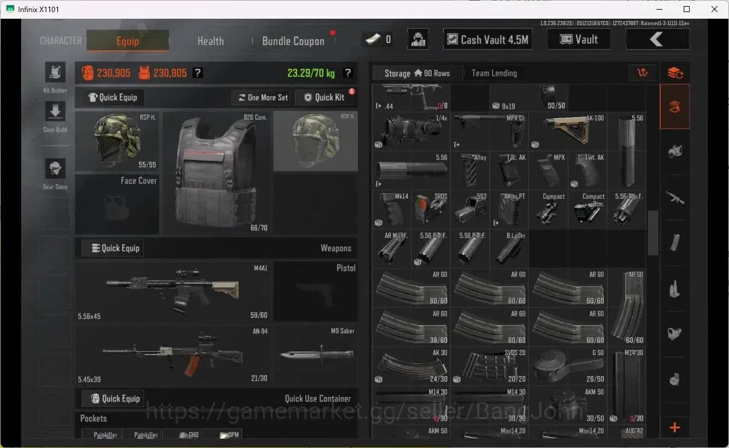Open the Quick Kit button
This screenshot has width=729, height=448.
(x=325, y=97)
